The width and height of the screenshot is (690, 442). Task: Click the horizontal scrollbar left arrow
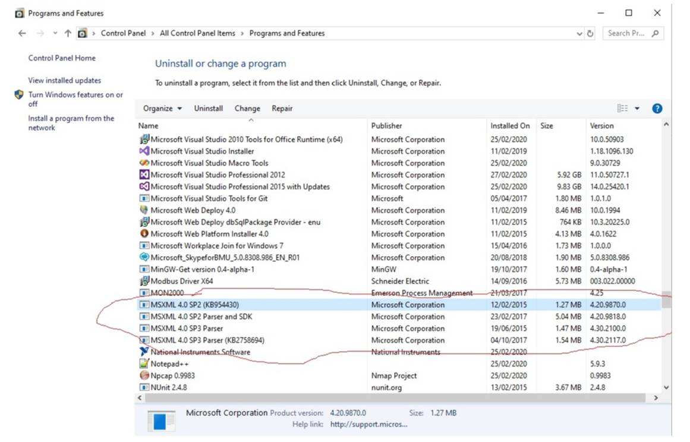click(x=140, y=398)
